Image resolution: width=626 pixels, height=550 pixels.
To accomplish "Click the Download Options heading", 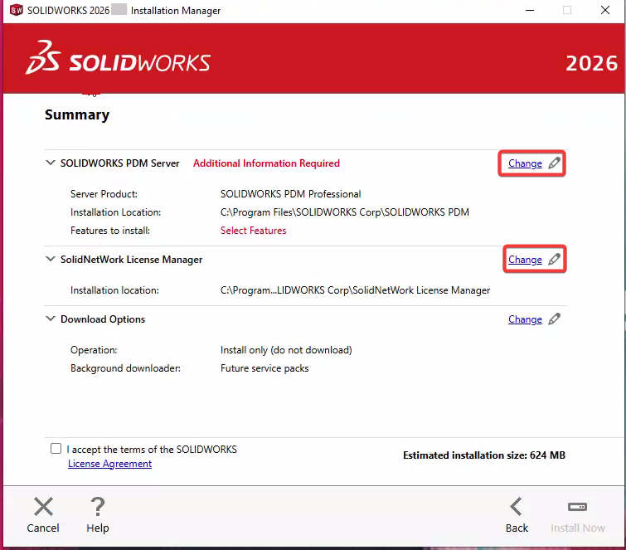I will tap(103, 319).
